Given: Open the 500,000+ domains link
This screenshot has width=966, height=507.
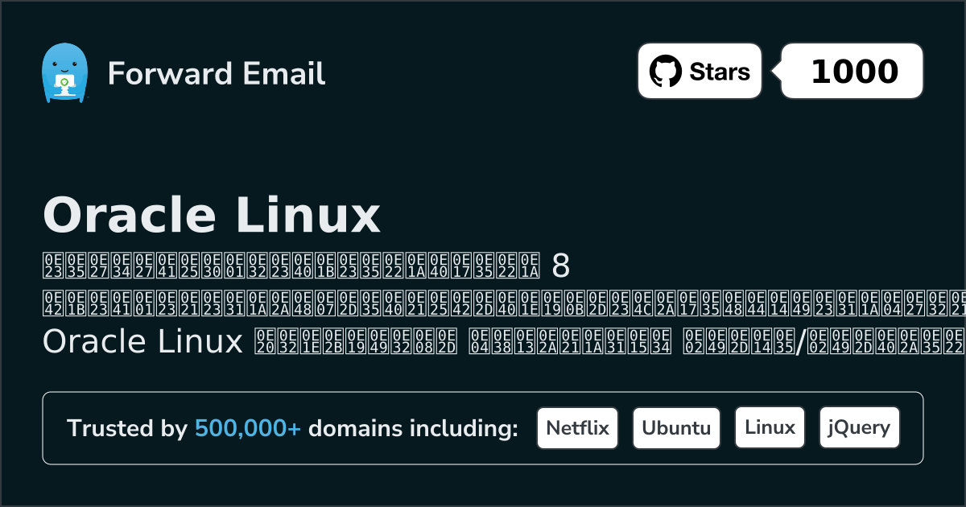Looking at the screenshot, I should [x=248, y=428].
